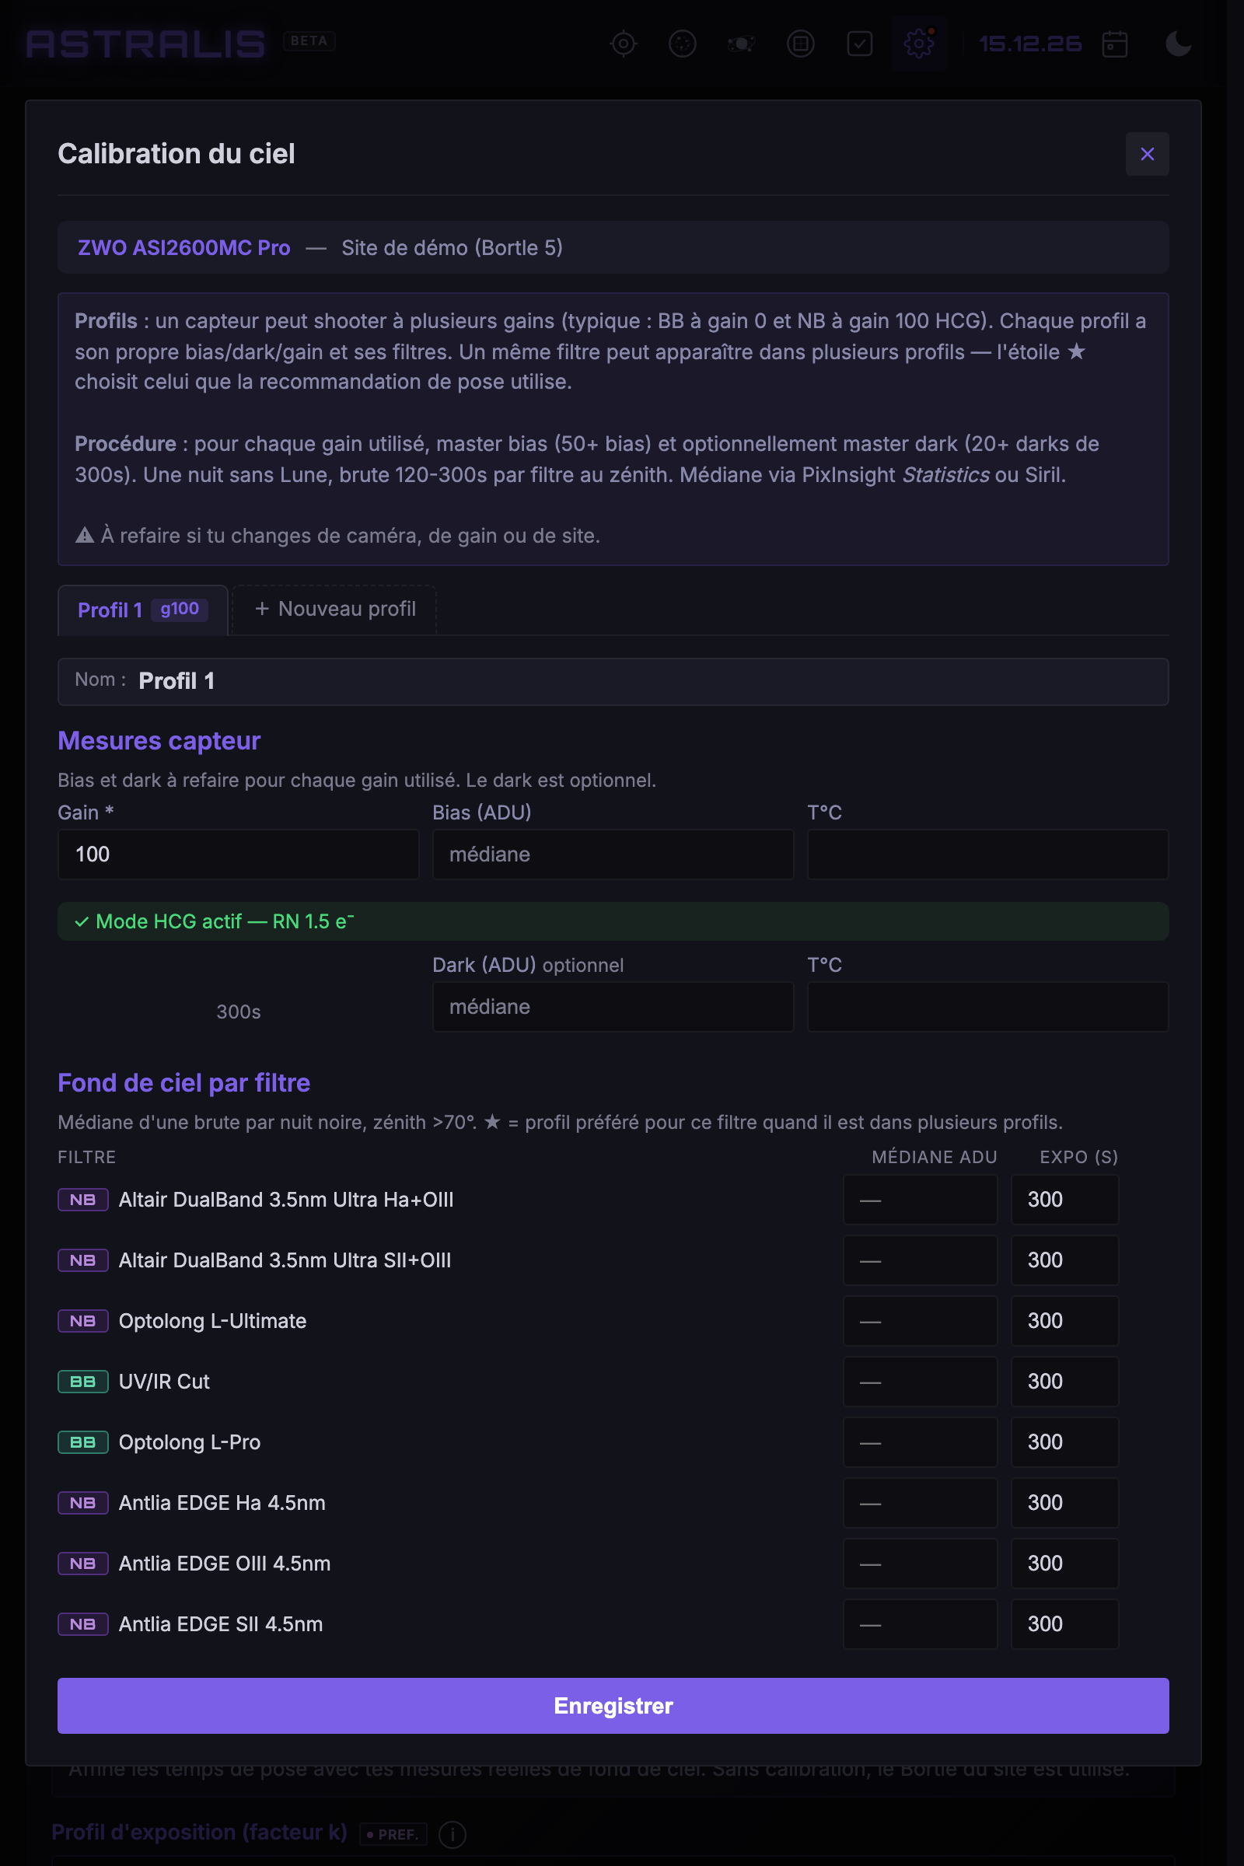Click the Enregistrer save button
Viewport: 1244px width, 1866px height.
(x=613, y=1706)
